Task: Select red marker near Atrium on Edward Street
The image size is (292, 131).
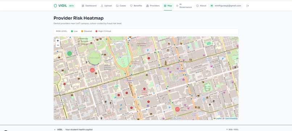Action: click(178, 109)
